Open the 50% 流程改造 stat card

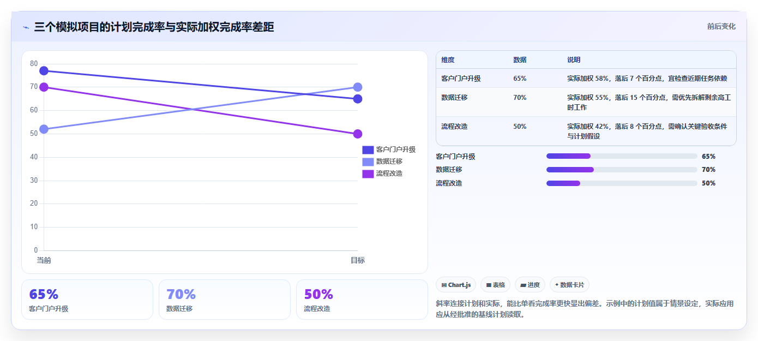tap(362, 300)
